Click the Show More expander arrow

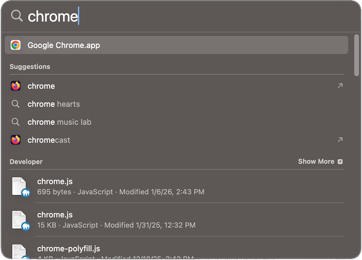coord(340,162)
